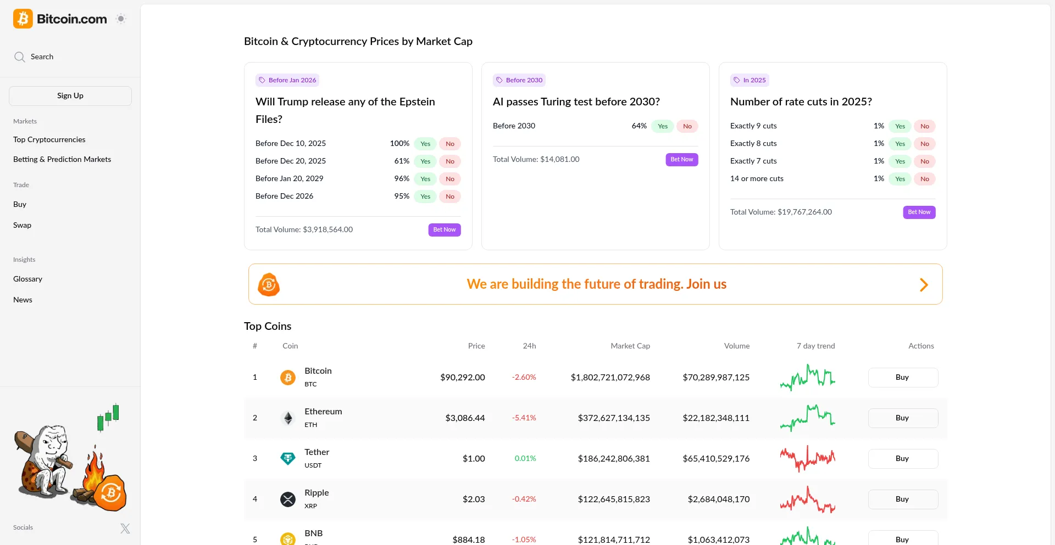Click Bitcoin's 7 day trend sparkline
This screenshot has height=545, width=1055.
tap(807, 377)
